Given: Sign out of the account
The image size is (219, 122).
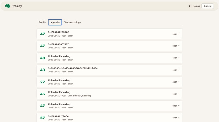Looking at the screenshot, I should 207,6.
